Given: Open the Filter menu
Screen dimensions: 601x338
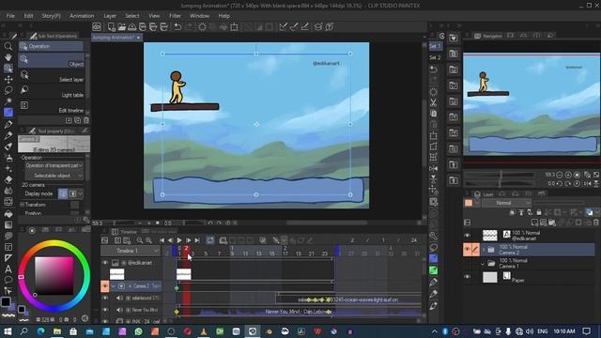Looking at the screenshot, I should (175, 16).
